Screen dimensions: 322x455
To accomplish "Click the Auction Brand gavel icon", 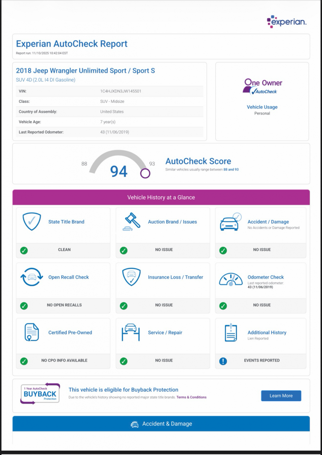I will coord(132,222).
